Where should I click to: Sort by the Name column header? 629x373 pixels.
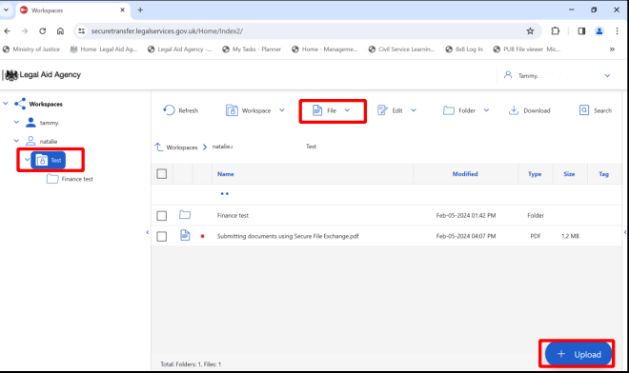(x=226, y=174)
